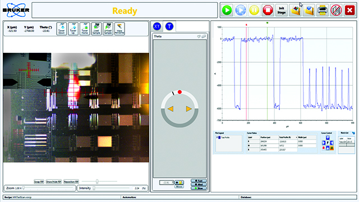Click the Watch List first value cell

pos(351,142)
